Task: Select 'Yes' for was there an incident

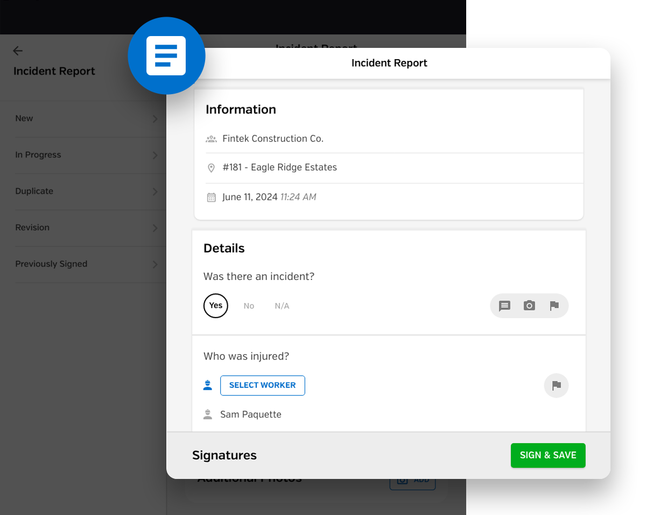Action: click(216, 306)
